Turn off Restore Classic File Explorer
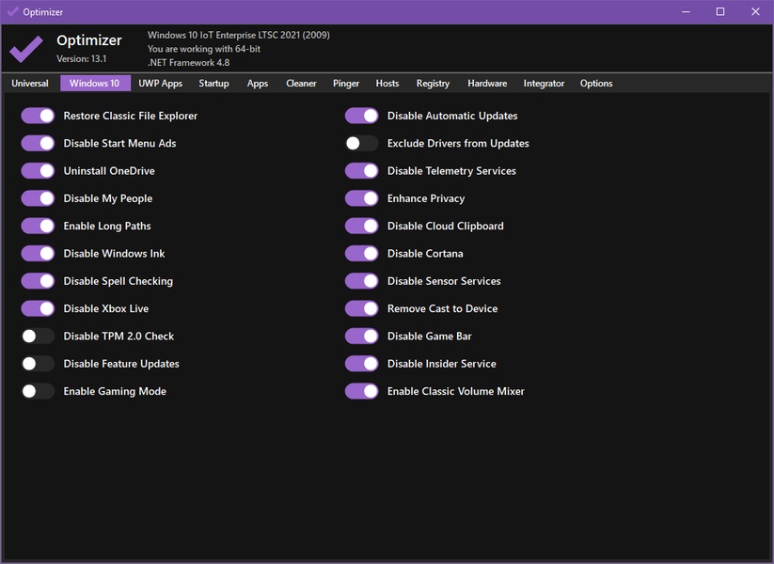This screenshot has width=774, height=564. pos(39,116)
